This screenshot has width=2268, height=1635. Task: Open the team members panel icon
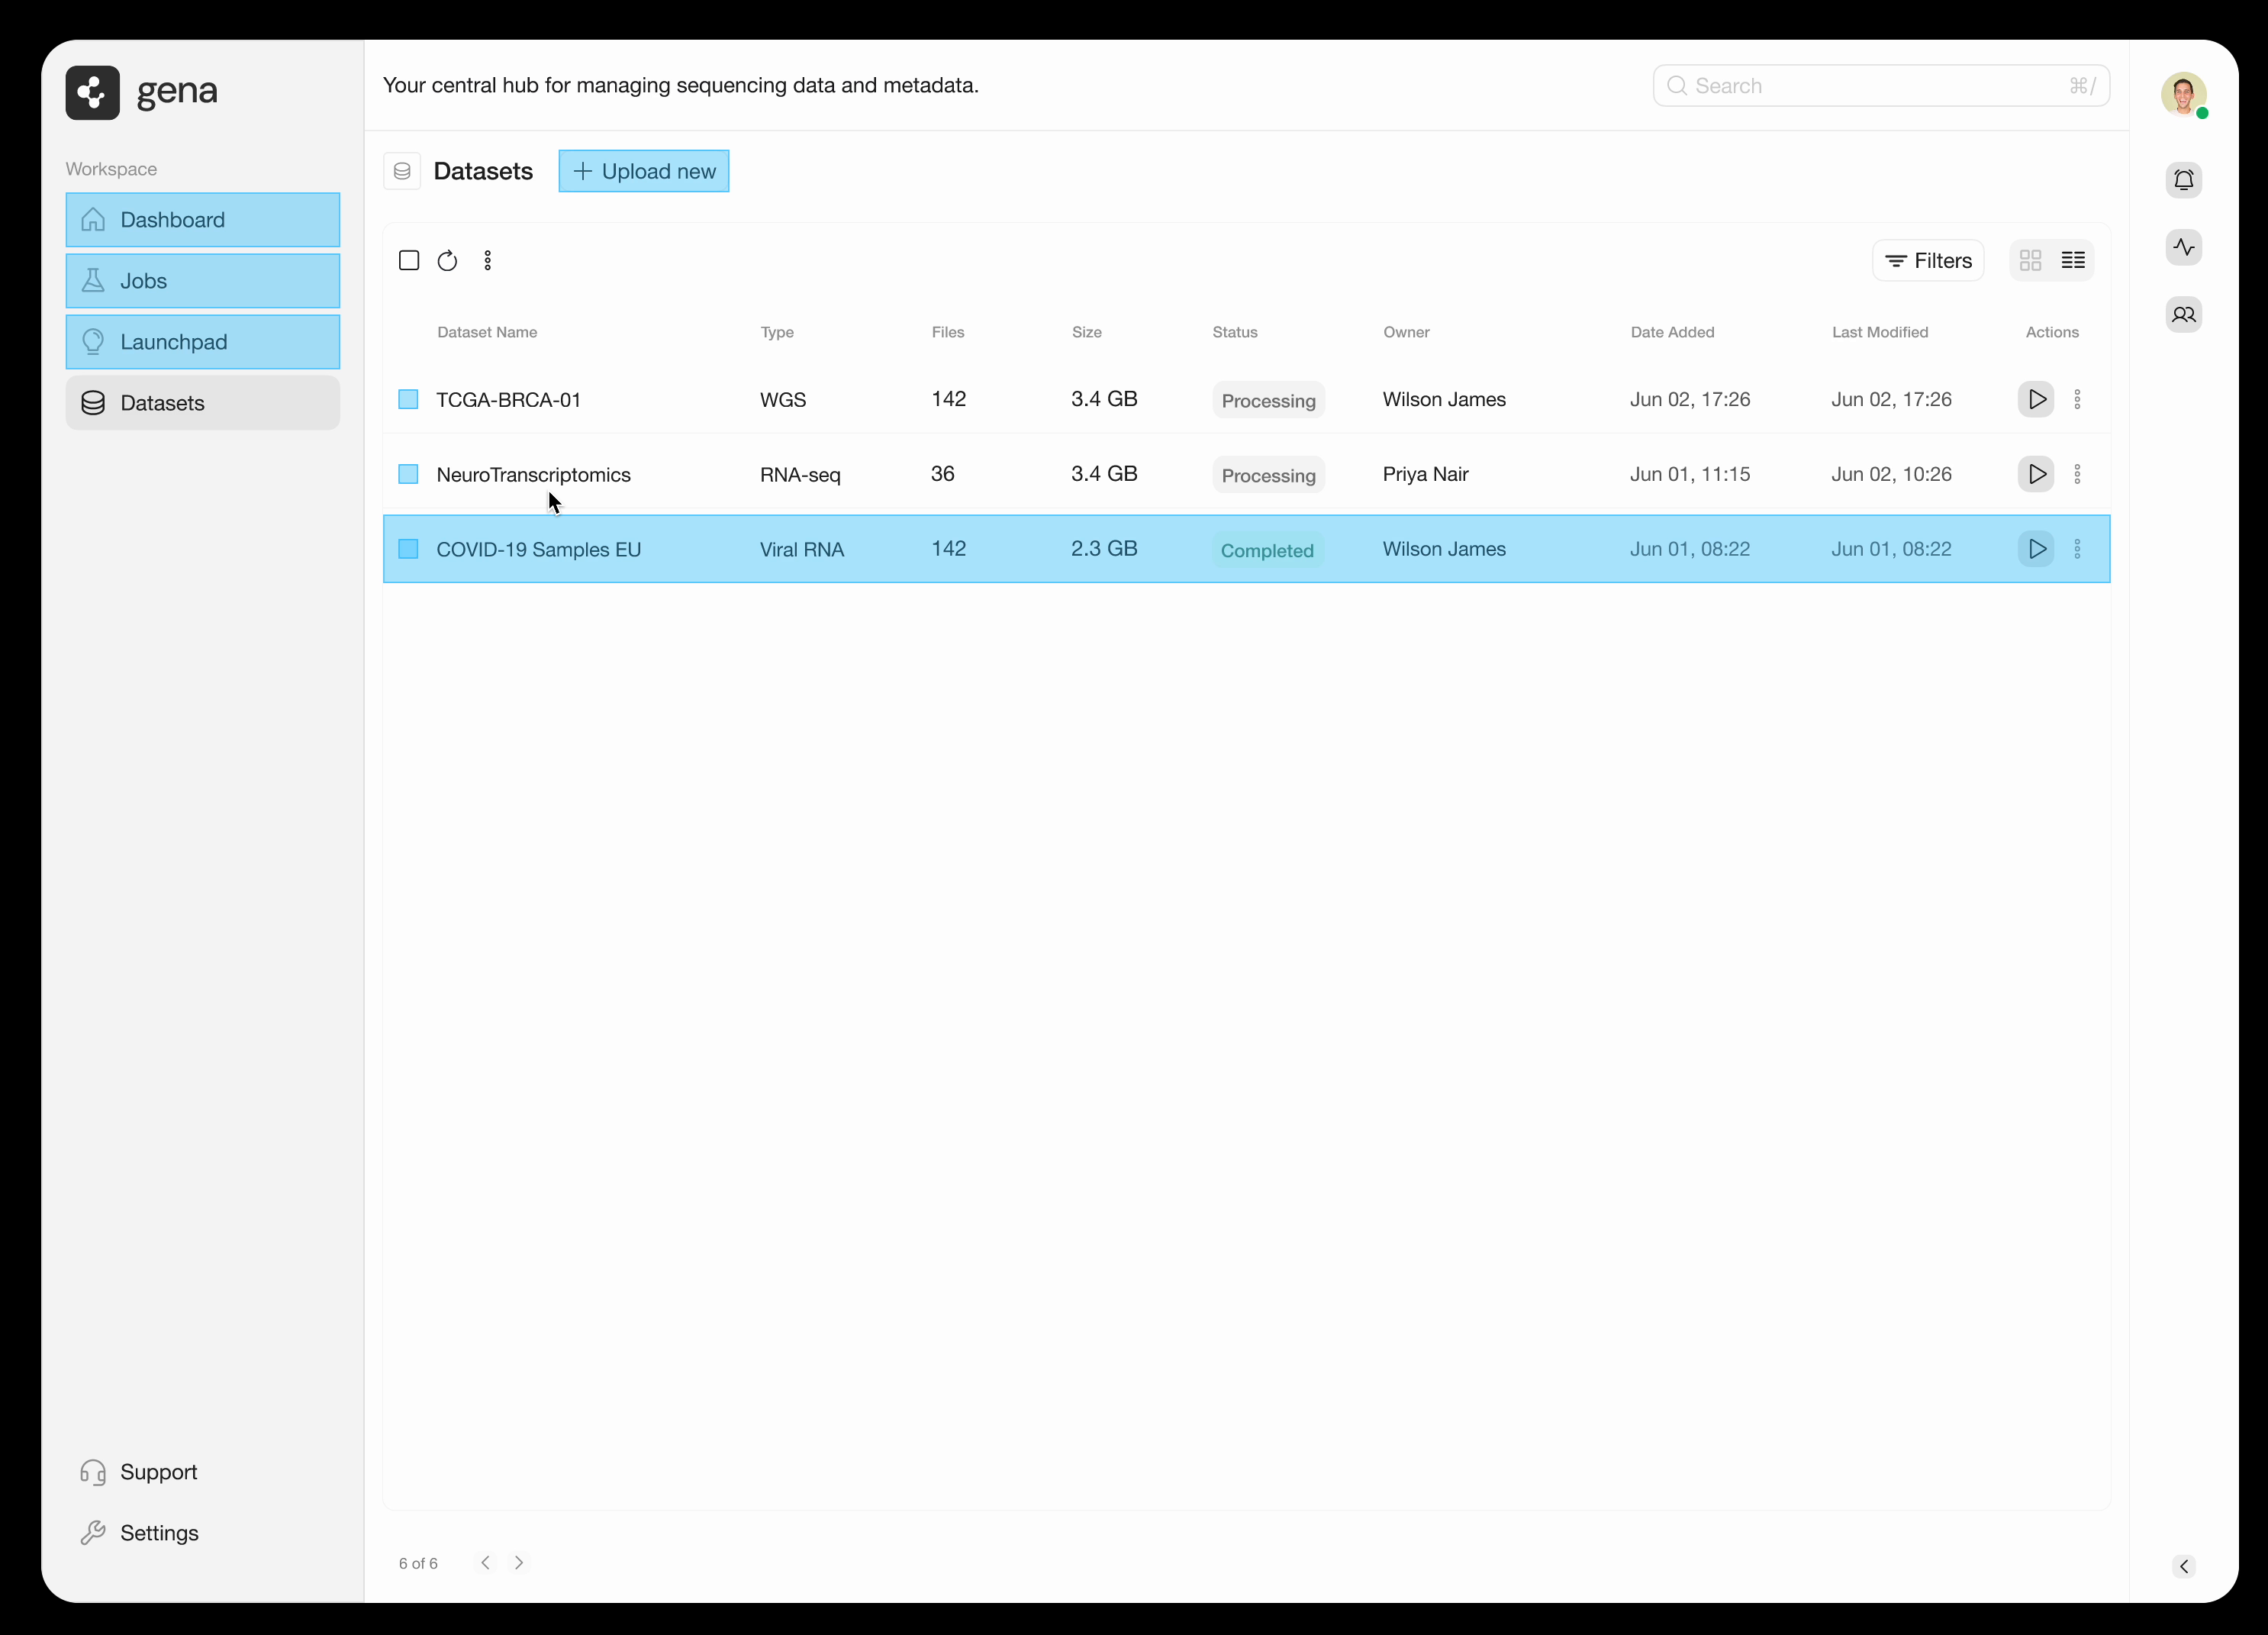(x=2184, y=314)
